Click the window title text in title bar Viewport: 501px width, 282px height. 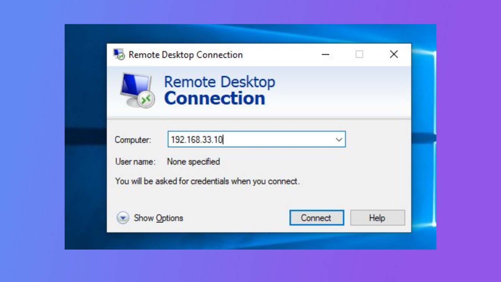186,55
